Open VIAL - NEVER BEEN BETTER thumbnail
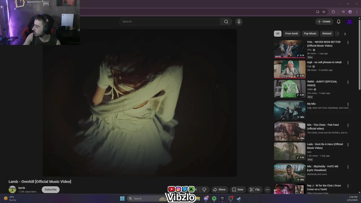The height and width of the screenshot is (203, 361). pos(290,49)
